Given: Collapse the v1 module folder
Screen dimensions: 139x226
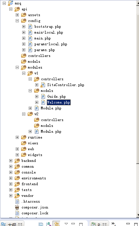Looking at the screenshot, I should point(24,73).
